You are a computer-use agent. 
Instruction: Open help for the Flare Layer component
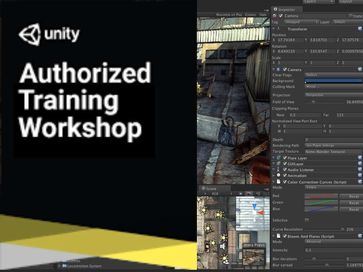coord(360,158)
